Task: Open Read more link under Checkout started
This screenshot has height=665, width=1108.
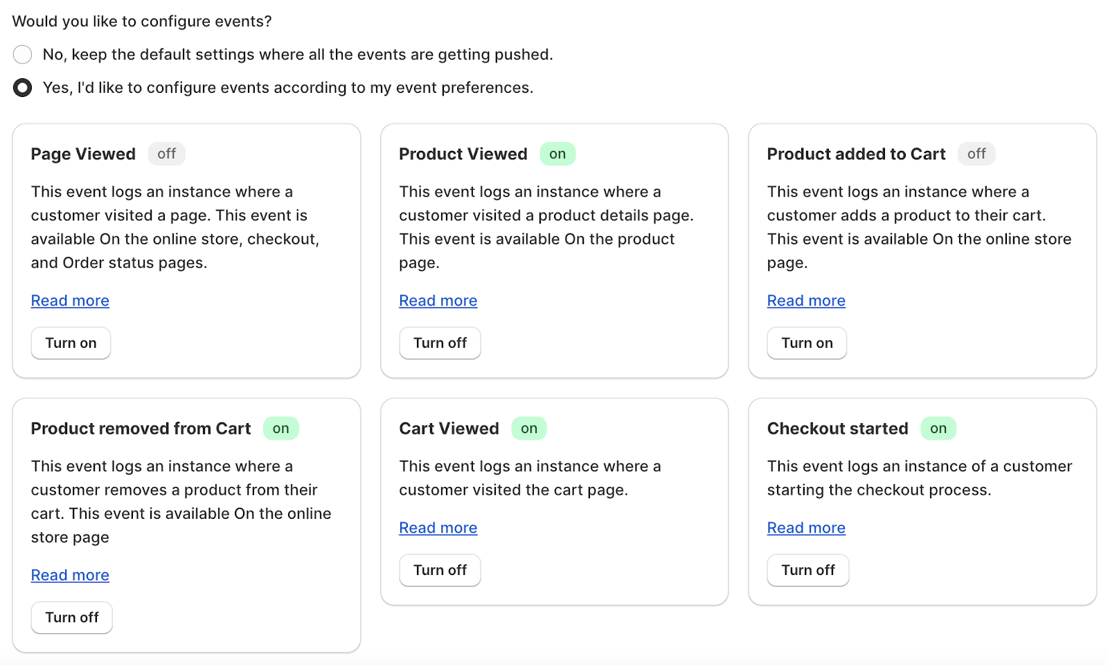Action: [x=806, y=528]
